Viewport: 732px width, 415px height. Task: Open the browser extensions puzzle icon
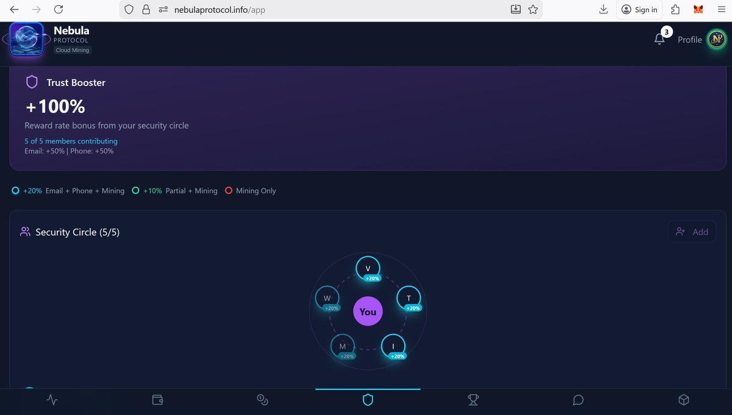pyautogui.click(x=675, y=9)
